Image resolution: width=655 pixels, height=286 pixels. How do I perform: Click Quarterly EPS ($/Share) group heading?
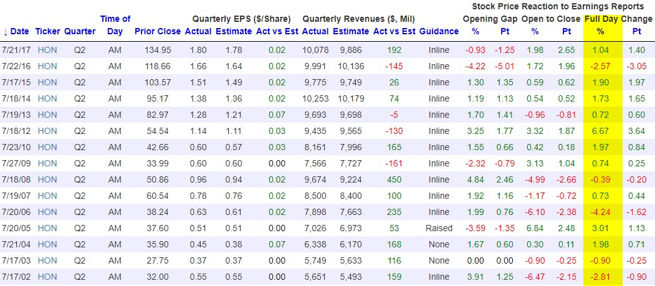(241, 19)
